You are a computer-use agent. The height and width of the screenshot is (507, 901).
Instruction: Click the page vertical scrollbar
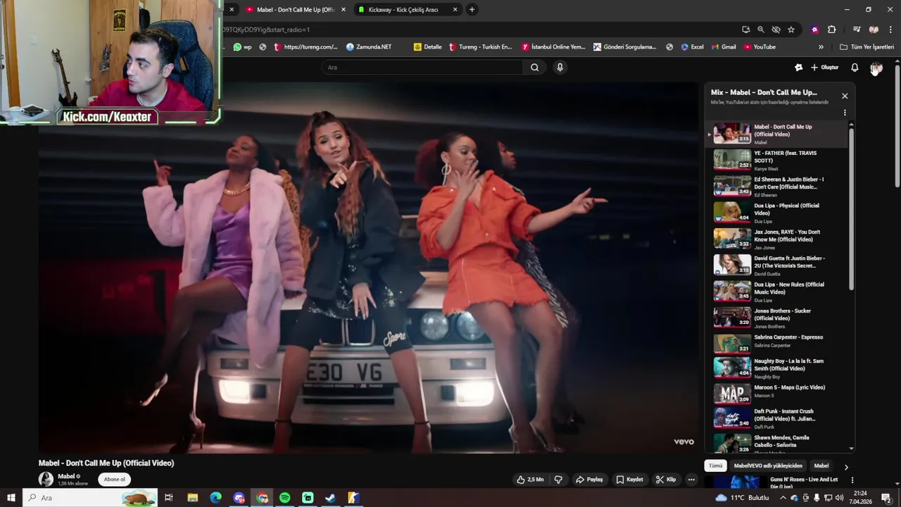(897, 127)
